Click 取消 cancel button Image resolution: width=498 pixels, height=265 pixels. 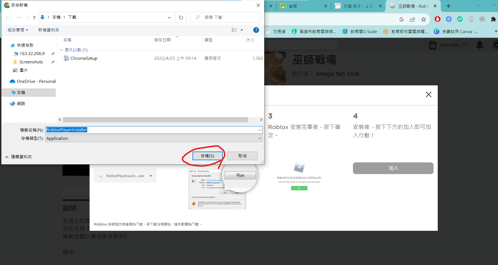click(x=242, y=156)
